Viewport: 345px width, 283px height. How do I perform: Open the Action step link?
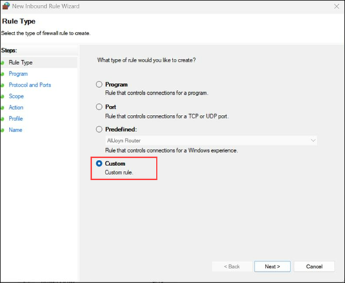[16, 107]
